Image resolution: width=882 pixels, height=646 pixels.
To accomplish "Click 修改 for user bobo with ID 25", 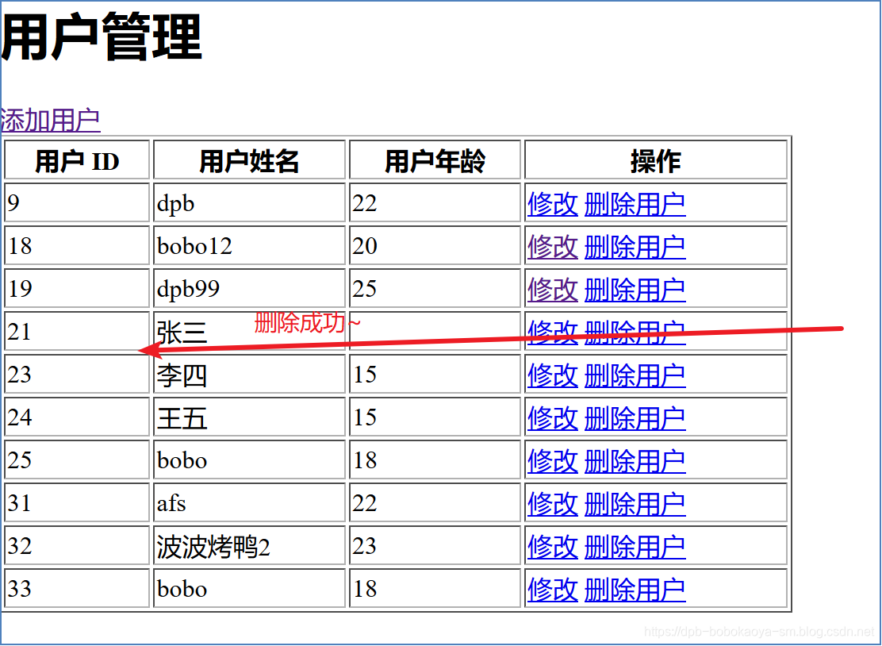I will pyautogui.click(x=552, y=460).
